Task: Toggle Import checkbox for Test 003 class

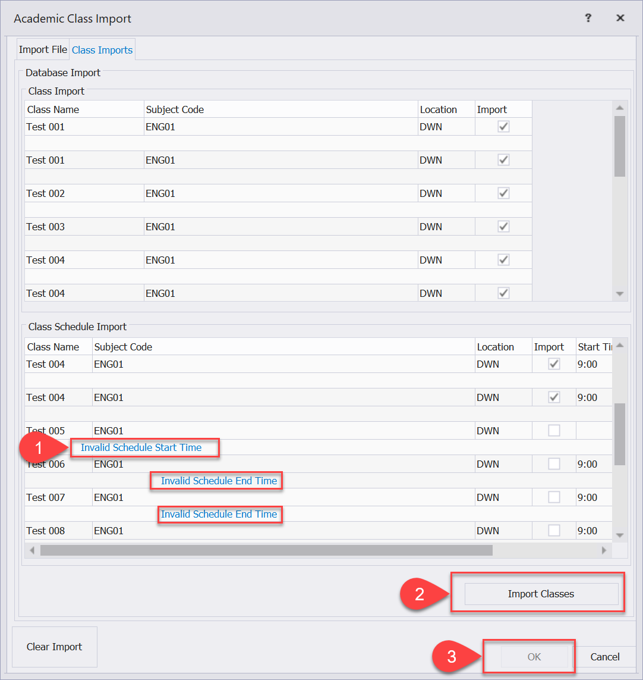Action: 503,227
